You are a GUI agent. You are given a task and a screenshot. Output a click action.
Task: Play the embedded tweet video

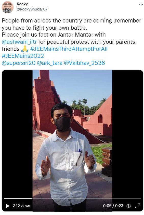pos(7,206)
